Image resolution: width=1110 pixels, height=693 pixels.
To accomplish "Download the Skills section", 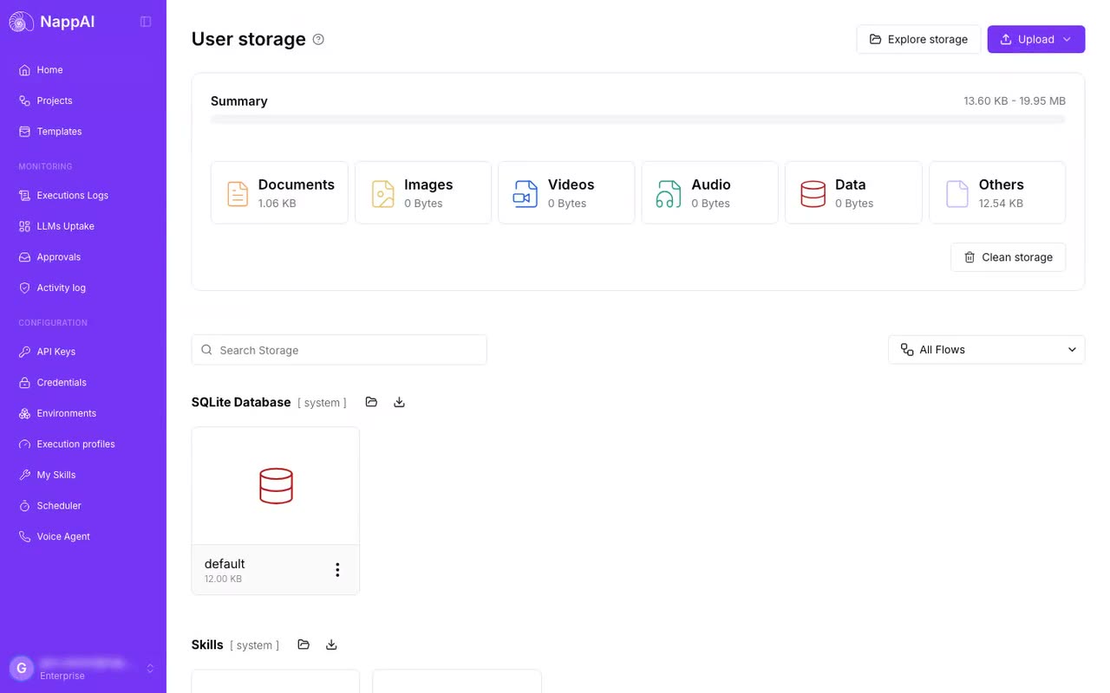I will 331,644.
